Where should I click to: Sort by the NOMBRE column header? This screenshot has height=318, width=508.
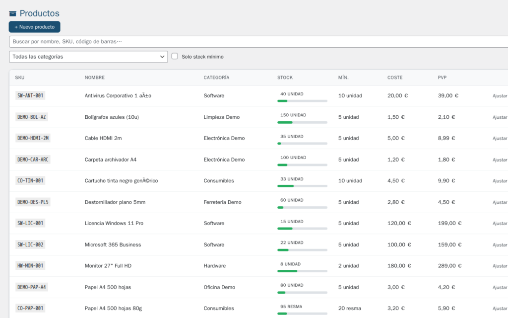pyautogui.click(x=94, y=78)
